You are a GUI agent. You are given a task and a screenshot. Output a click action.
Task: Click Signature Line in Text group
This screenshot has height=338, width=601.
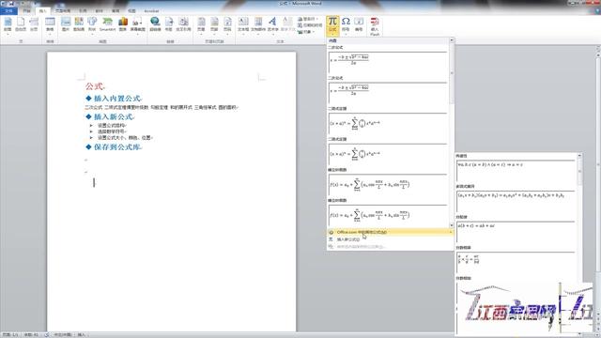click(307, 19)
